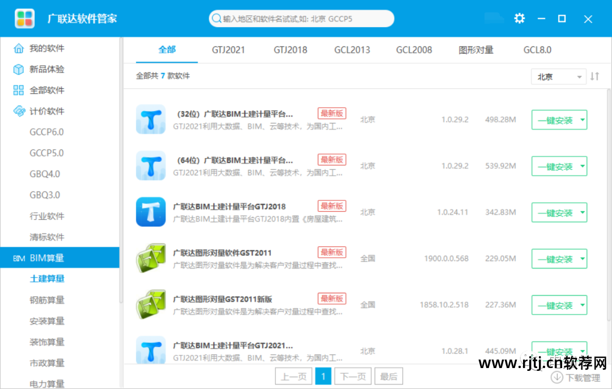Expand install options arrow for GST2011 1900.0.0.568
The image size is (612, 389).
583,259
